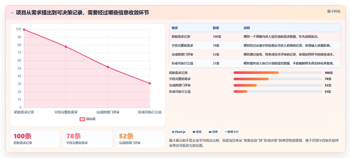Click the 漏斗转化 tag in header

[x=334, y=11]
